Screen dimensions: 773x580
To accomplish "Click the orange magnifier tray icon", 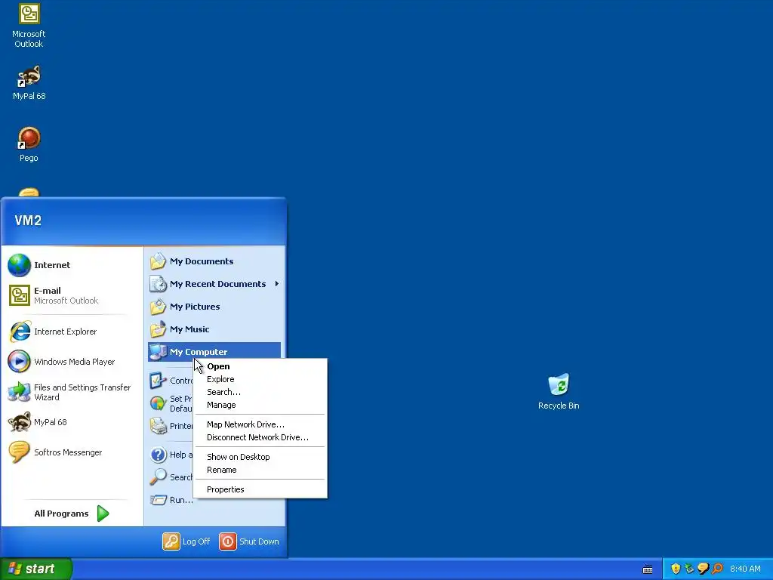I will tap(717, 569).
